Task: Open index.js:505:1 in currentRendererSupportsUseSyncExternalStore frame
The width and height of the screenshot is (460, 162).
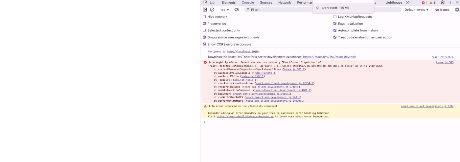Action: [294, 69]
